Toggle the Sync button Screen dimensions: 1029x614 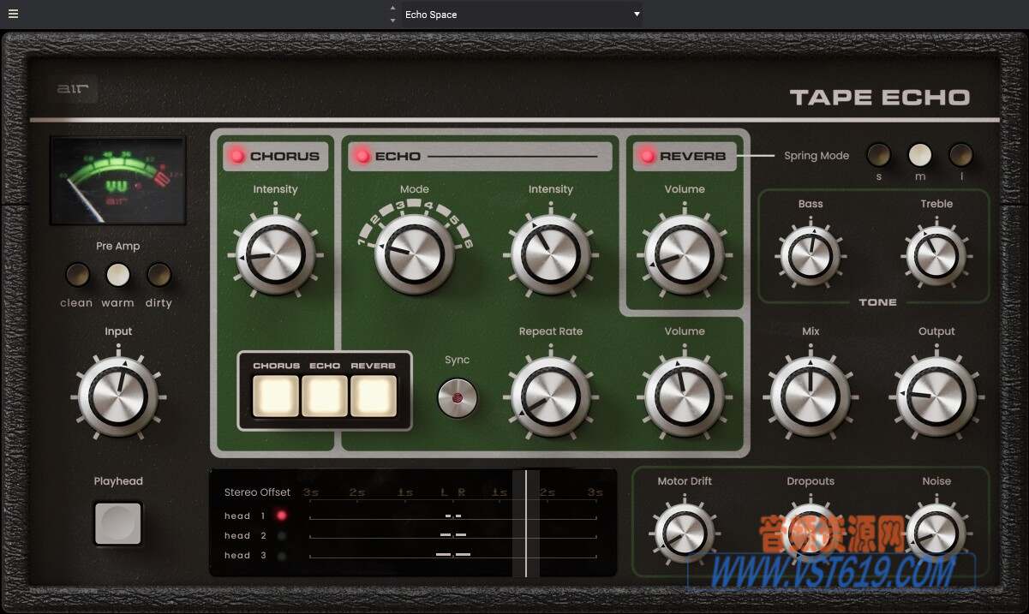click(458, 398)
